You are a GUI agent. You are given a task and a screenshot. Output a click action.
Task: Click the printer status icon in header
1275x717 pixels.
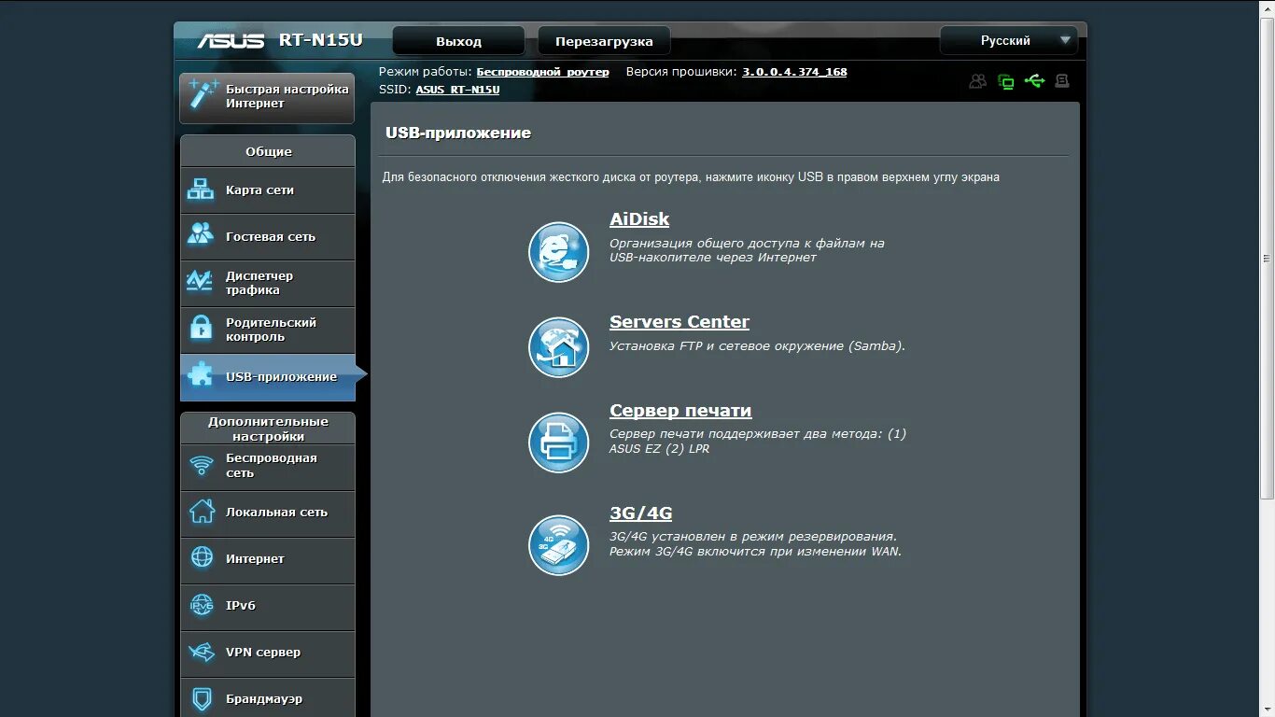pyautogui.click(x=1062, y=81)
